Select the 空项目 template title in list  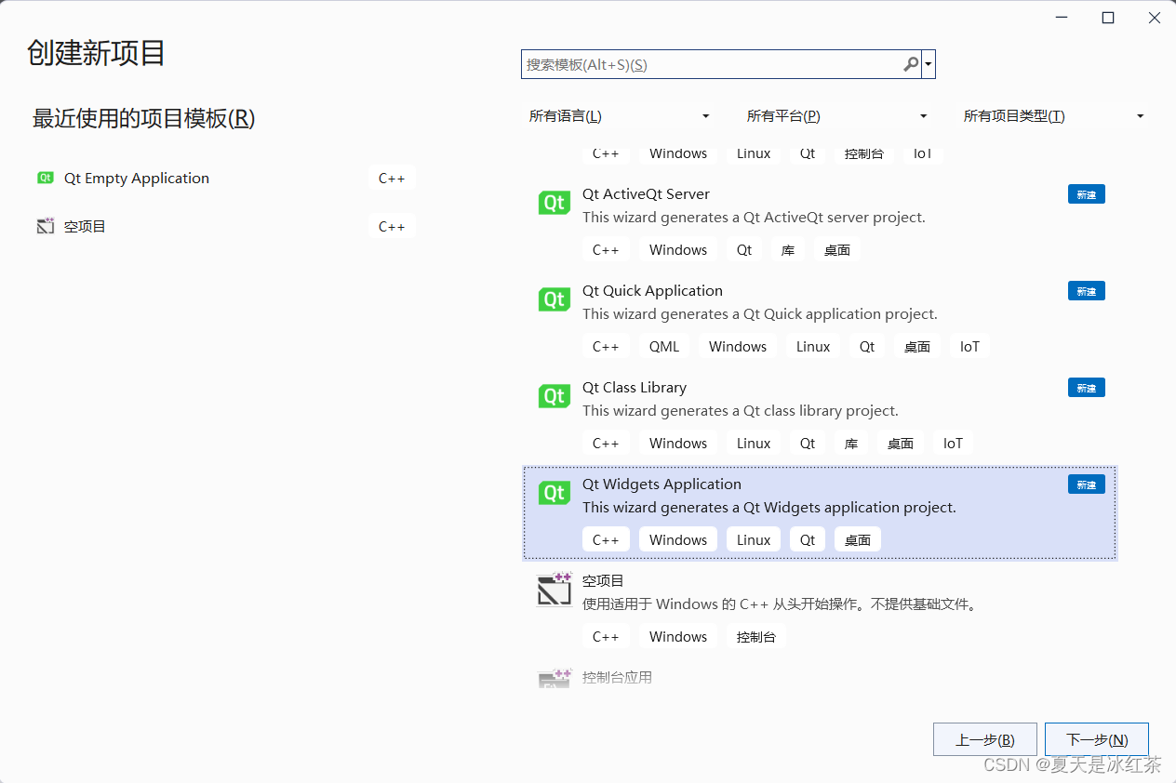pyautogui.click(x=603, y=580)
